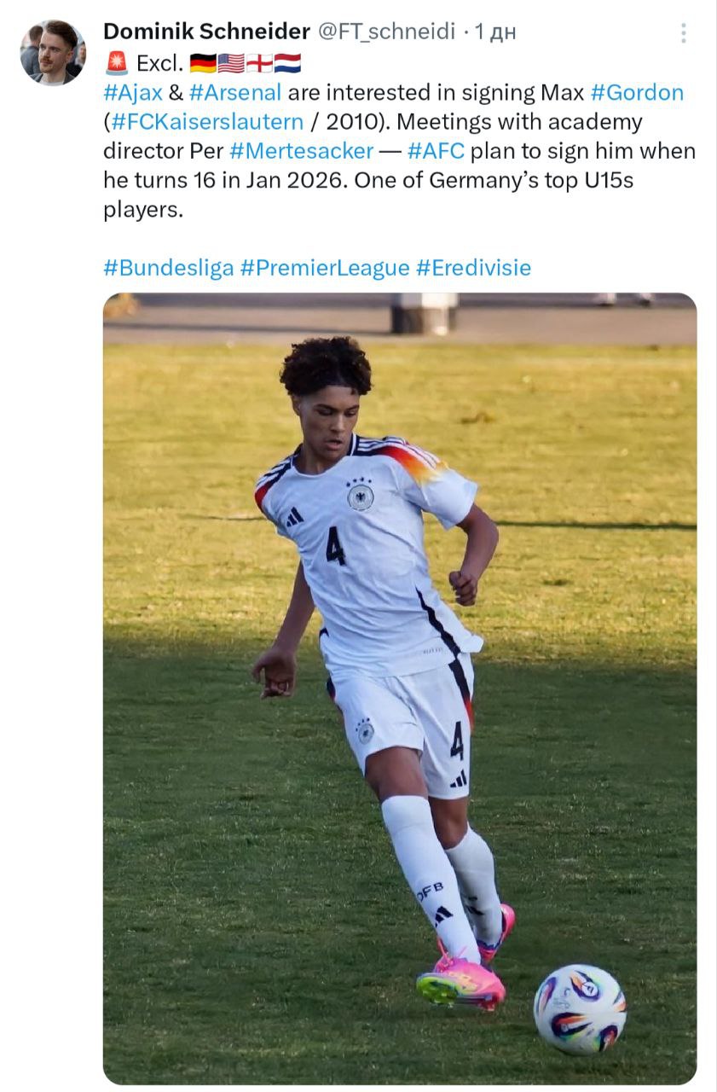Open the #Eredivisie hashtag
Image resolution: width=717 pixels, height=1092 pixels.
[473, 268]
